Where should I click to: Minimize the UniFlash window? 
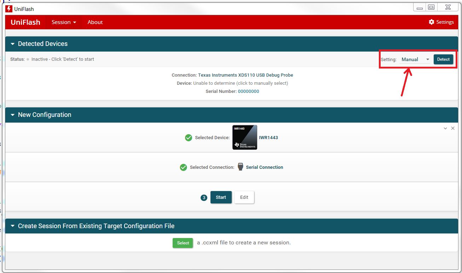coord(420,7)
